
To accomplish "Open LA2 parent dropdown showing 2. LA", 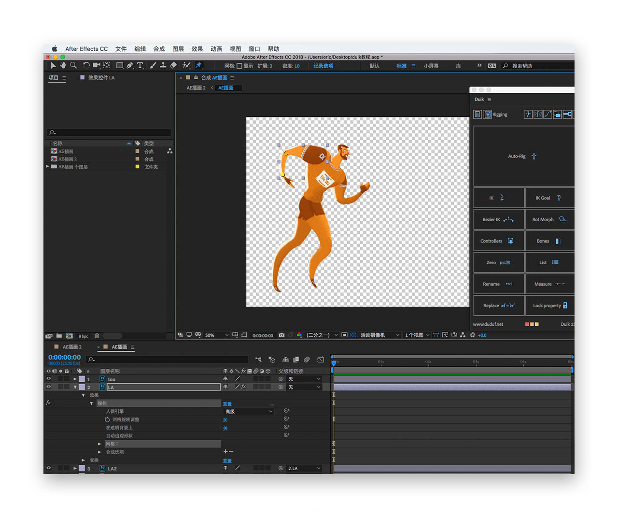I will (x=304, y=468).
